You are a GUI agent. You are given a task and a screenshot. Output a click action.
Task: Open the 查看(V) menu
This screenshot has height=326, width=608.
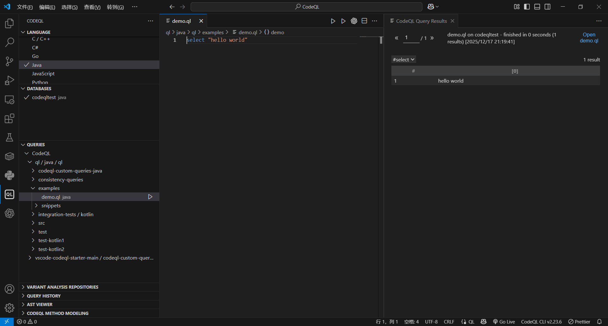[x=92, y=7]
